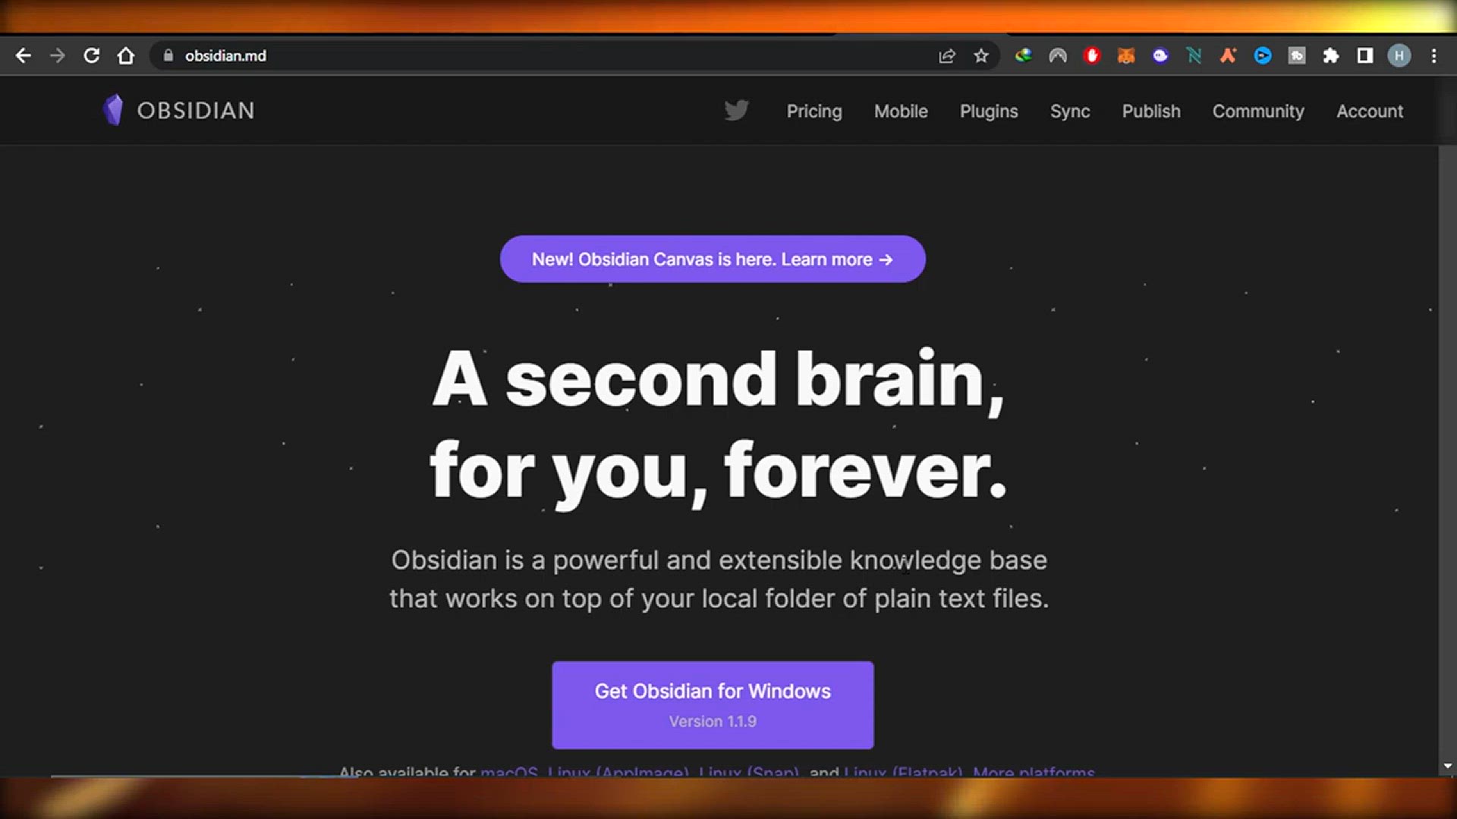This screenshot has width=1457, height=819.
Task: Open the gray arch VPN extension
Action: point(1058,55)
